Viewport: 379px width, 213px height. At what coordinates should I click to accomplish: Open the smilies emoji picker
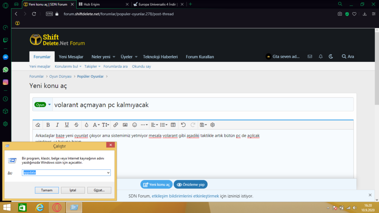click(134, 125)
